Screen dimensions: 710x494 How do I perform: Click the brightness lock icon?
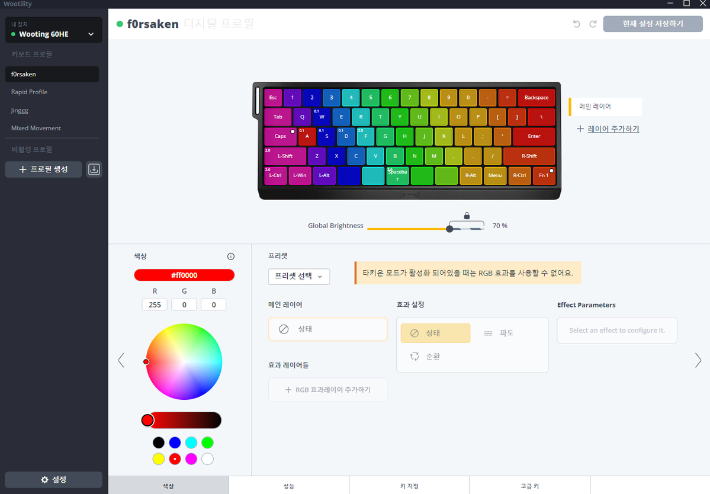tap(467, 216)
